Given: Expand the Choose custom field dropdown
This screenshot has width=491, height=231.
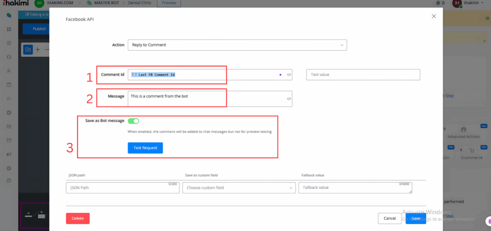Looking at the screenshot, I should (239, 188).
